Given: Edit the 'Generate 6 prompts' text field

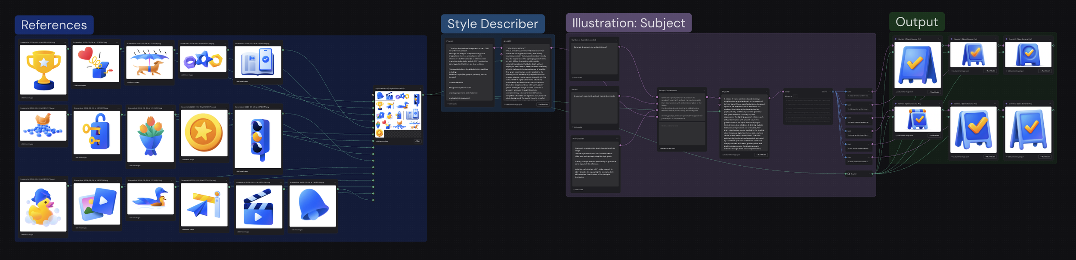Looking at the screenshot, I should click(x=594, y=59).
